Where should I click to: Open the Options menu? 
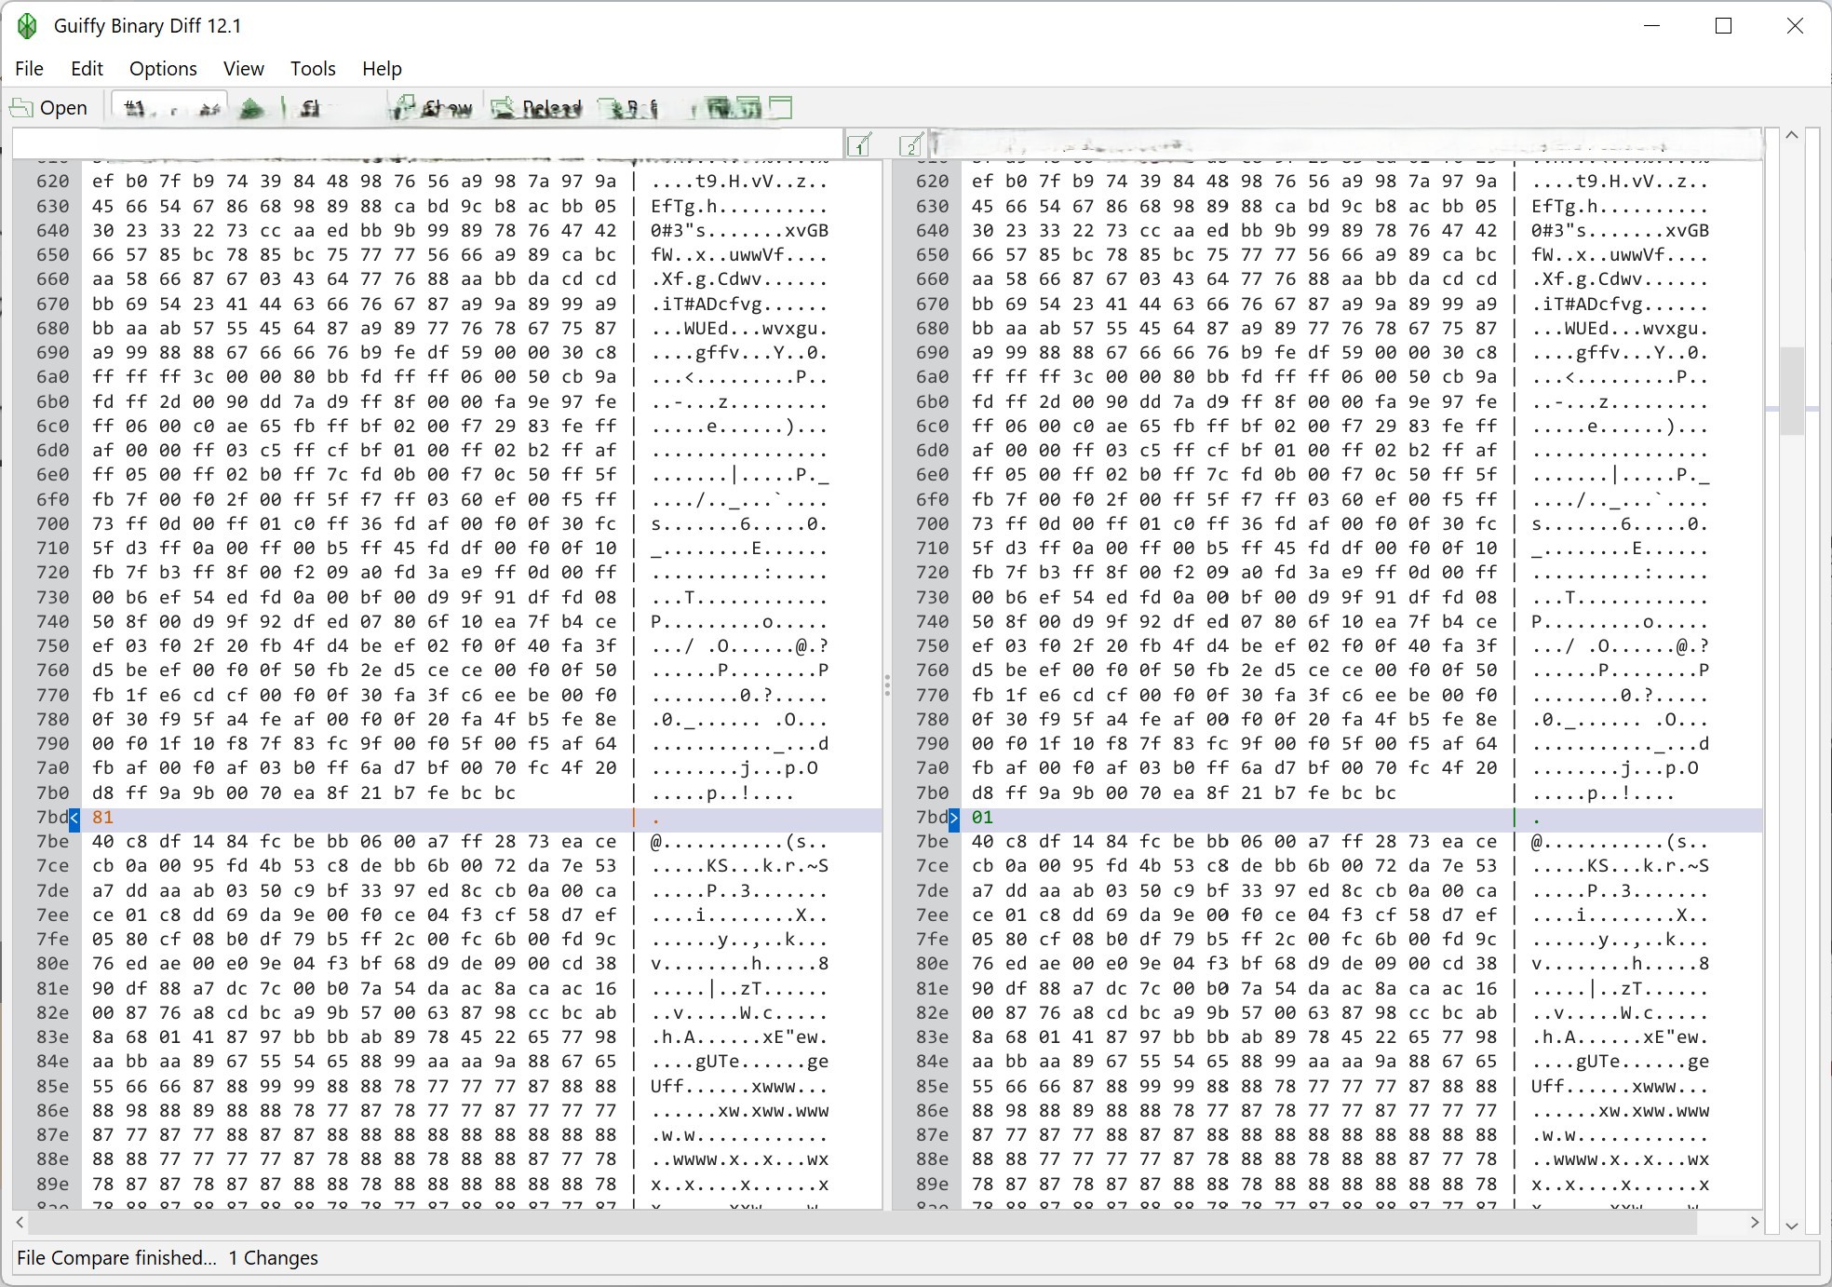[163, 68]
